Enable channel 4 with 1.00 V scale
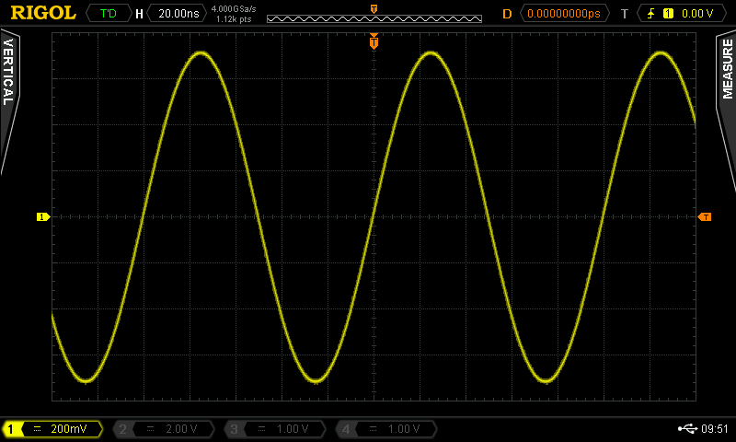Image resolution: width=736 pixels, height=442 pixels. 385,429
